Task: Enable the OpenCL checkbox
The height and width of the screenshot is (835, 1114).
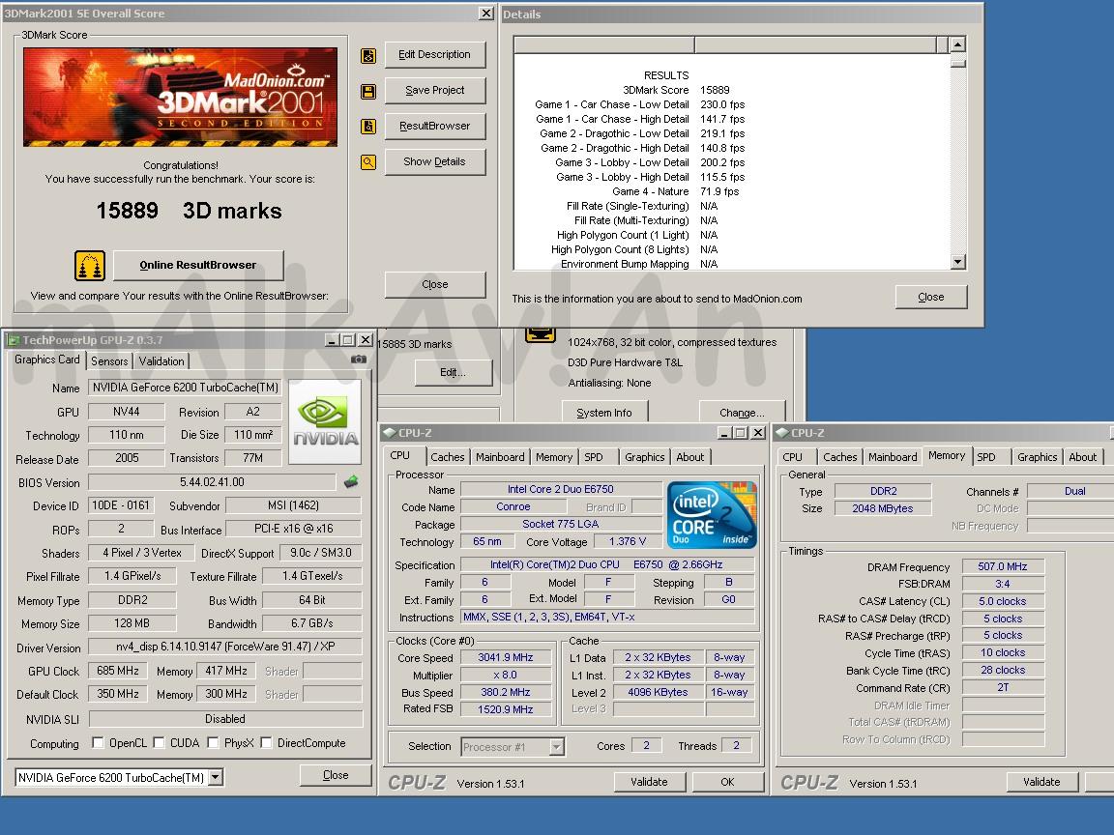Action: coord(98,742)
